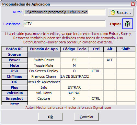The height and width of the screenshot is (125, 137).
Task: Select the Toggle Mute cell
Action: click(x=44, y=66)
